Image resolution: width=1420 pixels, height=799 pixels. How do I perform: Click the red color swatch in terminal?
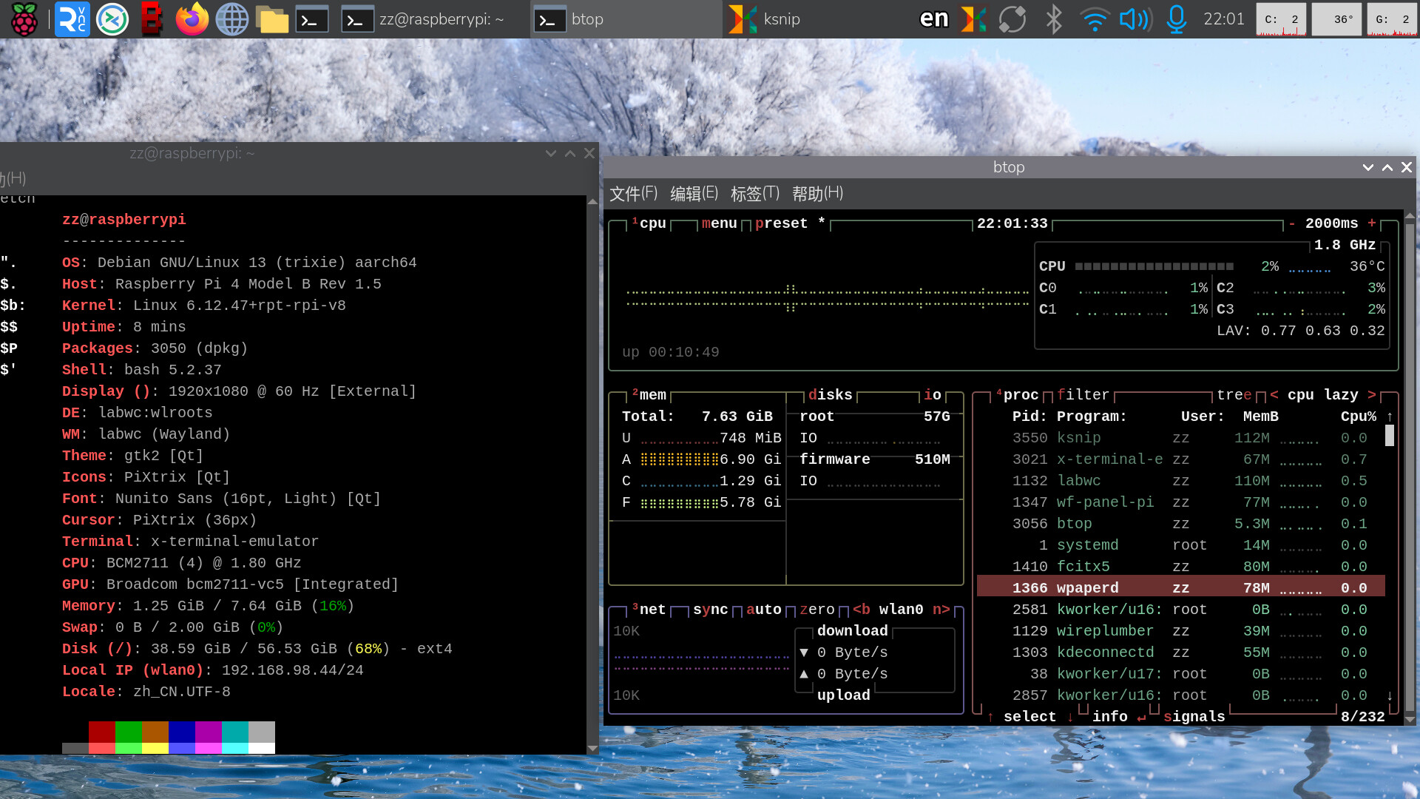pyautogui.click(x=101, y=732)
